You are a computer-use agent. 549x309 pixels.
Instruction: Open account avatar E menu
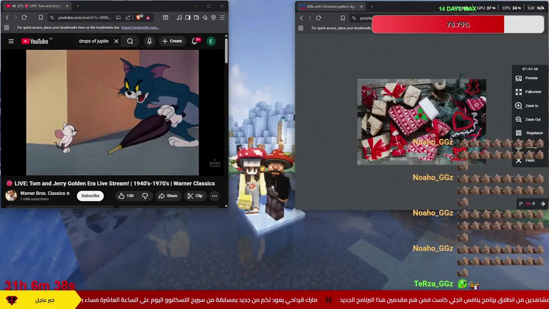coord(211,41)
